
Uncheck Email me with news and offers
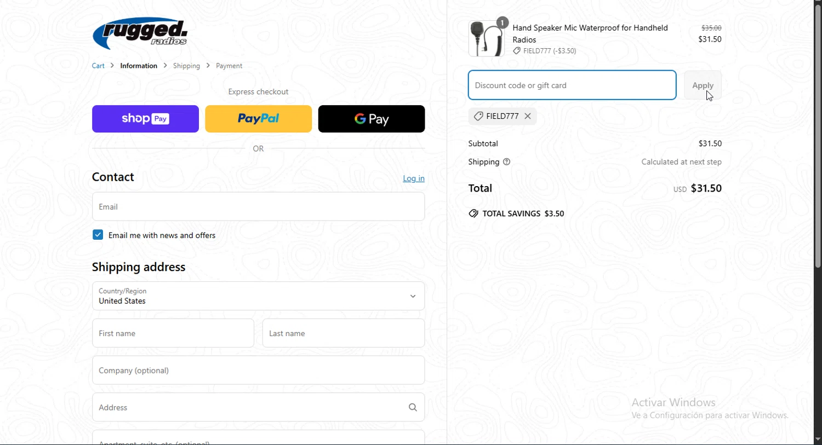tap(98, 235)
